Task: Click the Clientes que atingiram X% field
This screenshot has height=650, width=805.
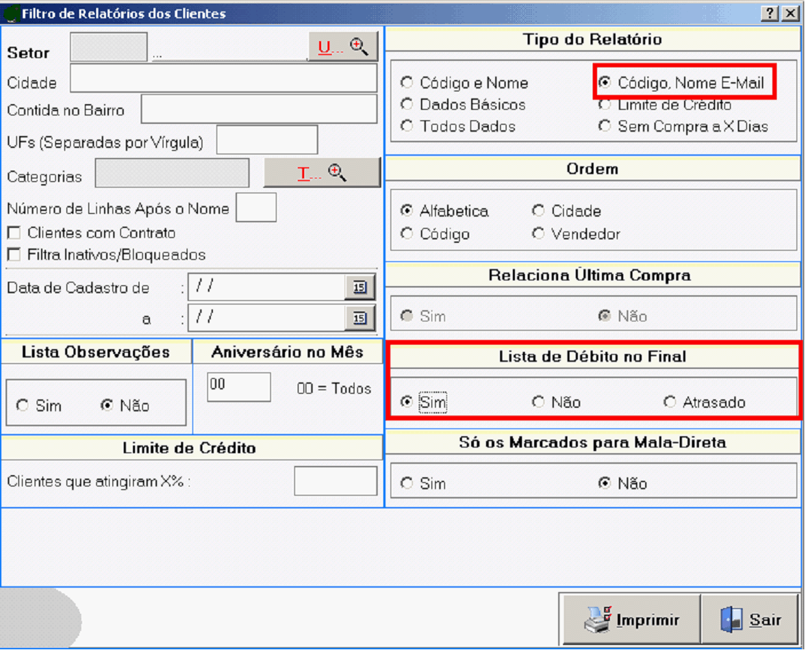Action: pyautogui.click(x=335, y=481)
